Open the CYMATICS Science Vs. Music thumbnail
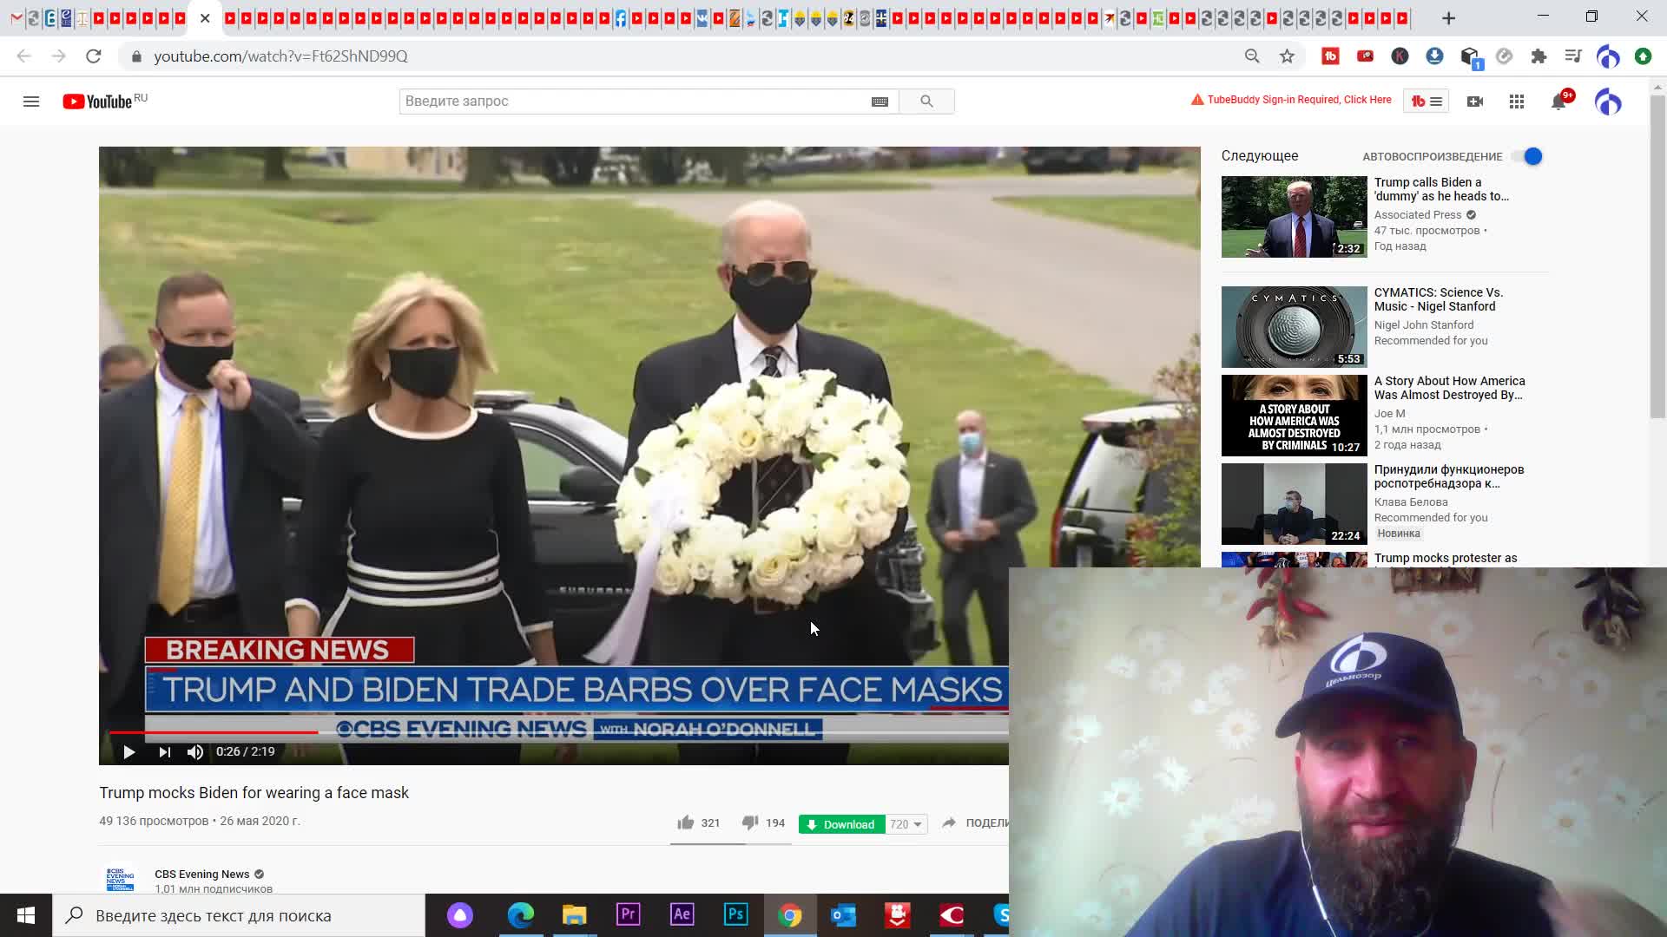Image resolution: width=1667 pixels, height=937 pixels. coord(1294,327)
